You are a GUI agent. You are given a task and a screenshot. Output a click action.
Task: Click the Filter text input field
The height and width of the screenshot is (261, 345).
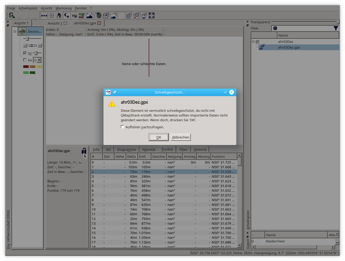(x=305, y=28)
